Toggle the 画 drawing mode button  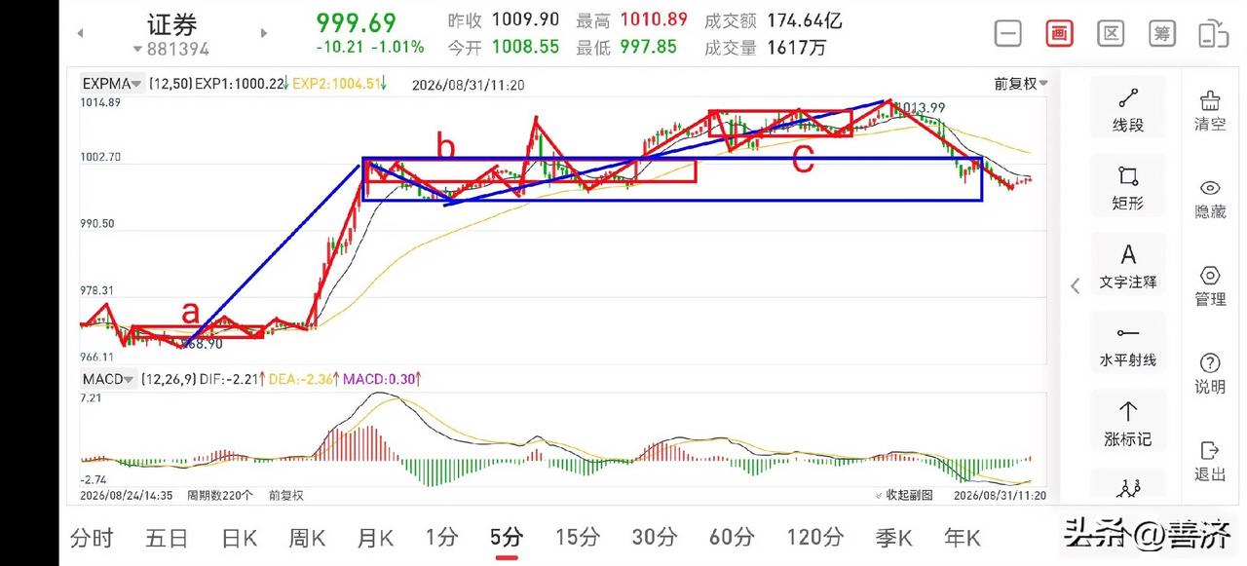(x=1059, y=33)
